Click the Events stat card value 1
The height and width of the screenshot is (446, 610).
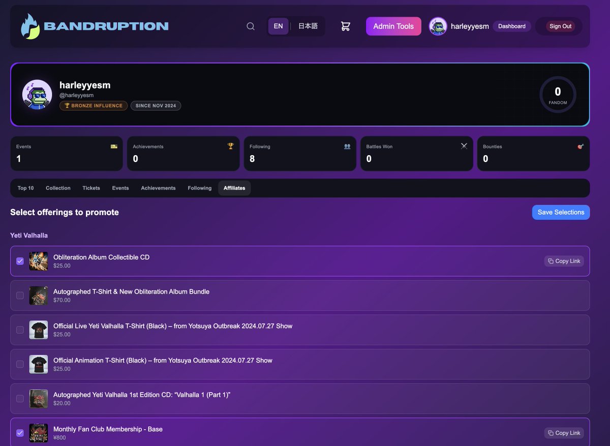click(19, 159)
